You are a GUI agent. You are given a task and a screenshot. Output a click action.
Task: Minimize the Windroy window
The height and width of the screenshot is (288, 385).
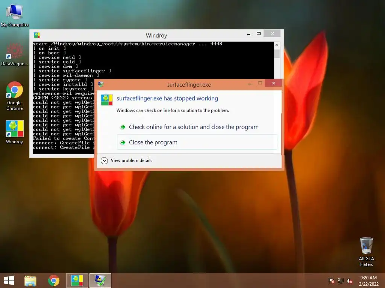point(249,34)
